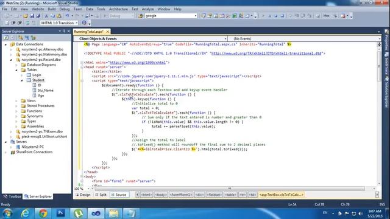
Task: Click the Save icon in toolbar
Action: 32,16
